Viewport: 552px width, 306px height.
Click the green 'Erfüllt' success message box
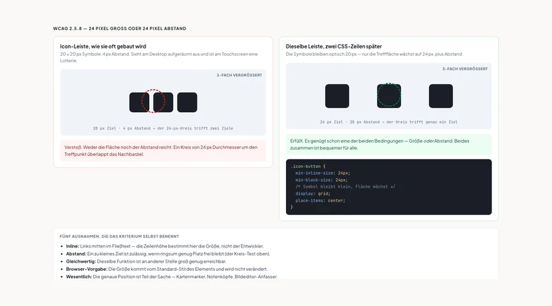pyautogui.click(x=388, y=145)
